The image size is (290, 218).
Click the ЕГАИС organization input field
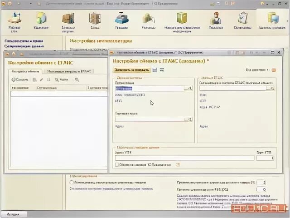pyautogui.click(x=233, y=89)
